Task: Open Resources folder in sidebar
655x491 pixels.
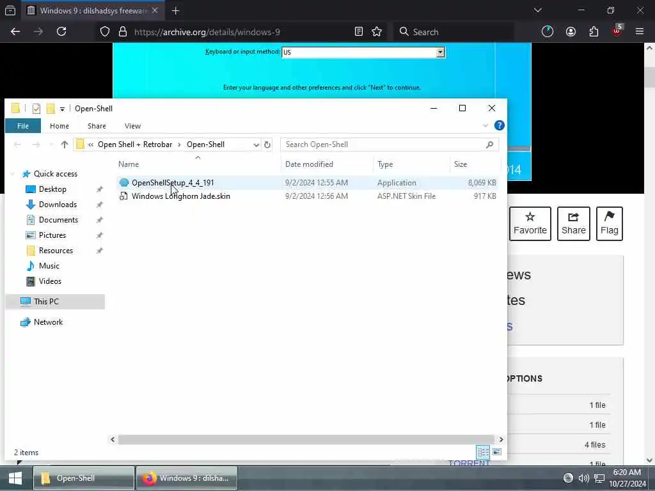Action: click(x=56, y=251)
